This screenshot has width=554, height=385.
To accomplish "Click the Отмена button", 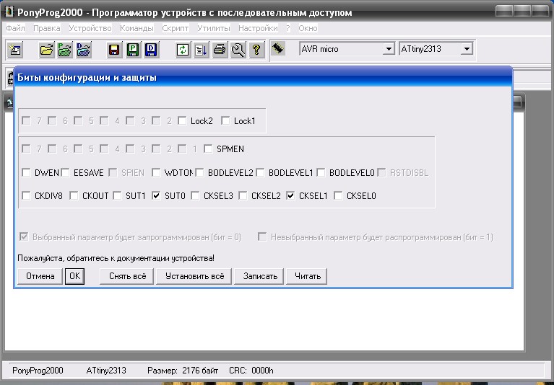I will [x=40, y=276].
